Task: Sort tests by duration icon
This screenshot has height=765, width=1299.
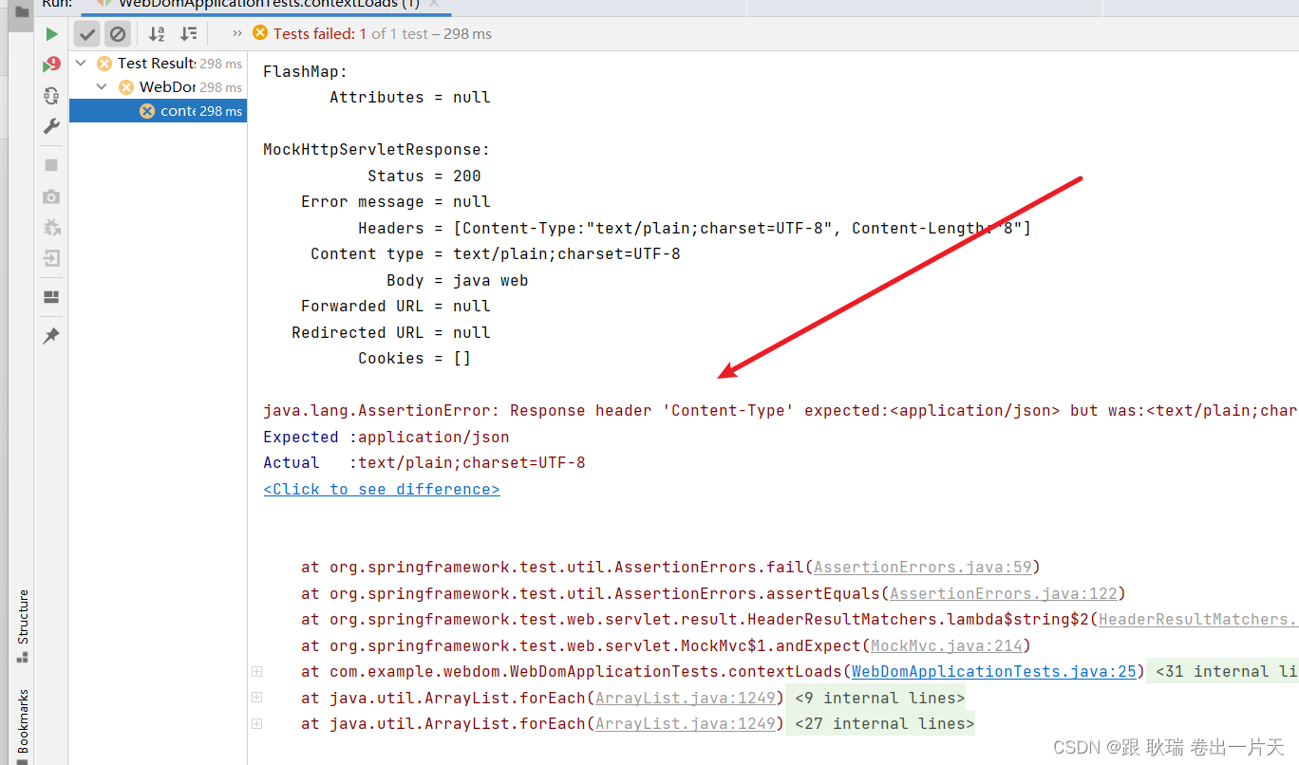Action: pos(189,34)
